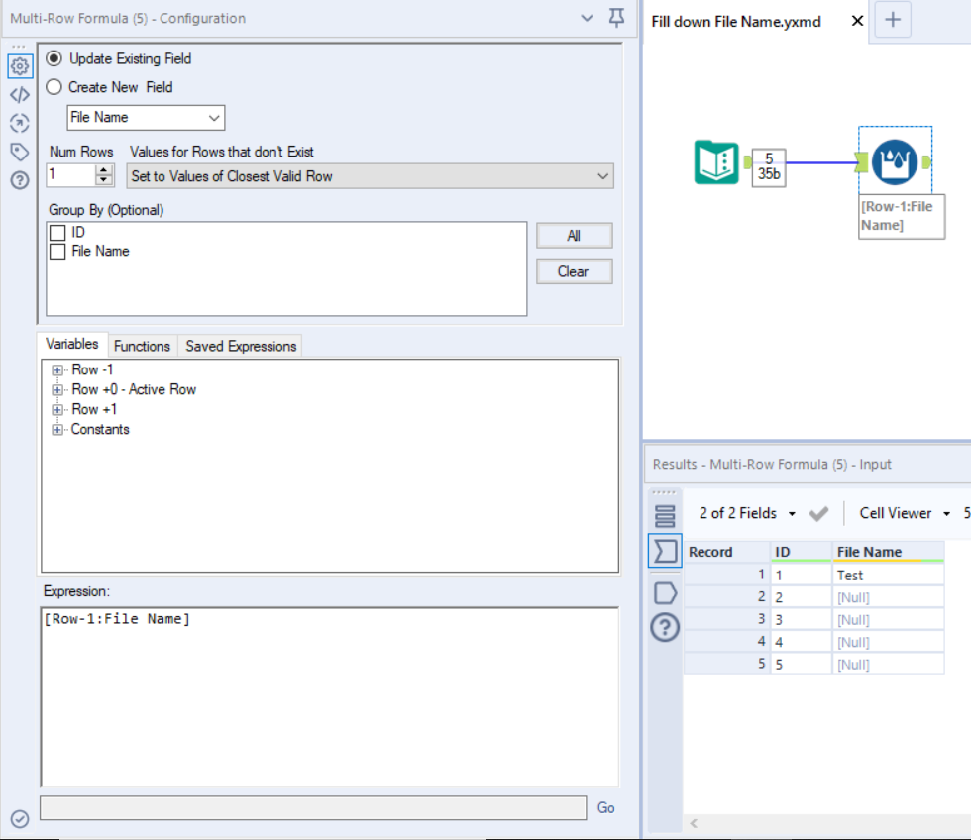The width and height of the screenshot is (971, 840).
Task: Expand the Row -1 variables tree item
Action: pyautogui.click(x=57, y=369)
